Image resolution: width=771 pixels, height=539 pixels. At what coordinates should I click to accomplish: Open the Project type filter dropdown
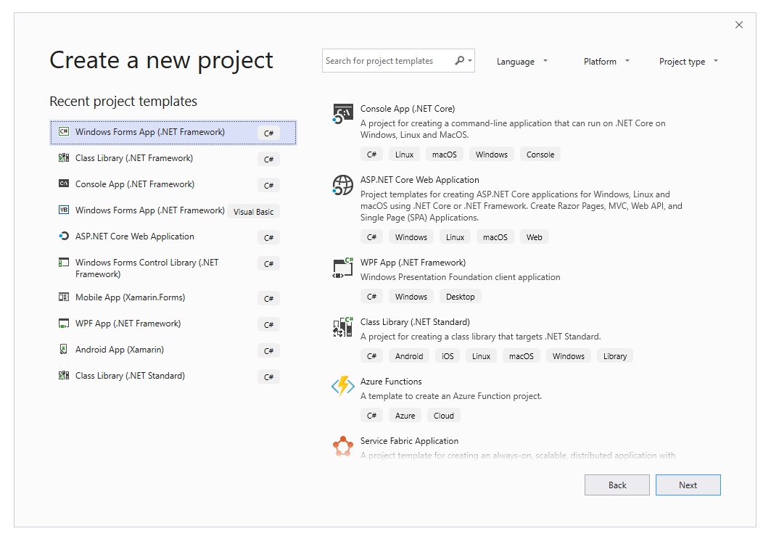[x=688, y=62]
